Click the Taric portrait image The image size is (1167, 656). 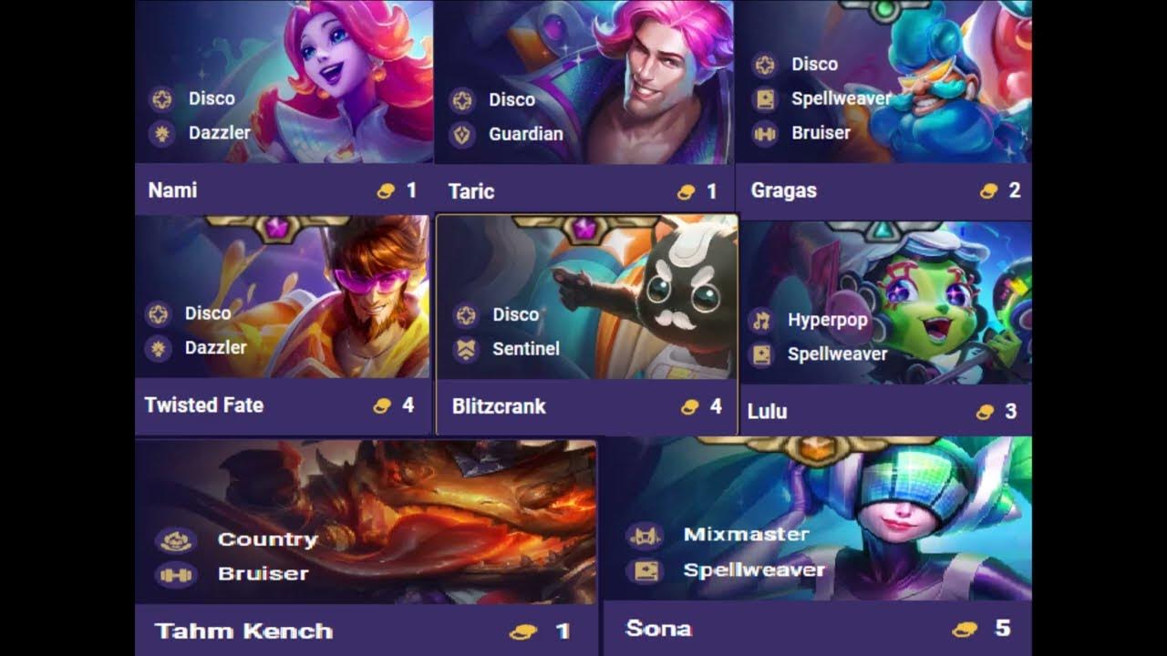(584, 82)
